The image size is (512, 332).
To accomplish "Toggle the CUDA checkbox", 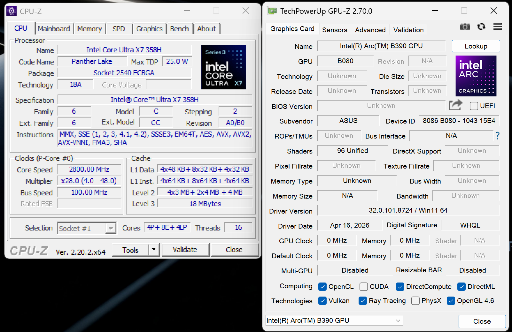I will coord(364,287).
